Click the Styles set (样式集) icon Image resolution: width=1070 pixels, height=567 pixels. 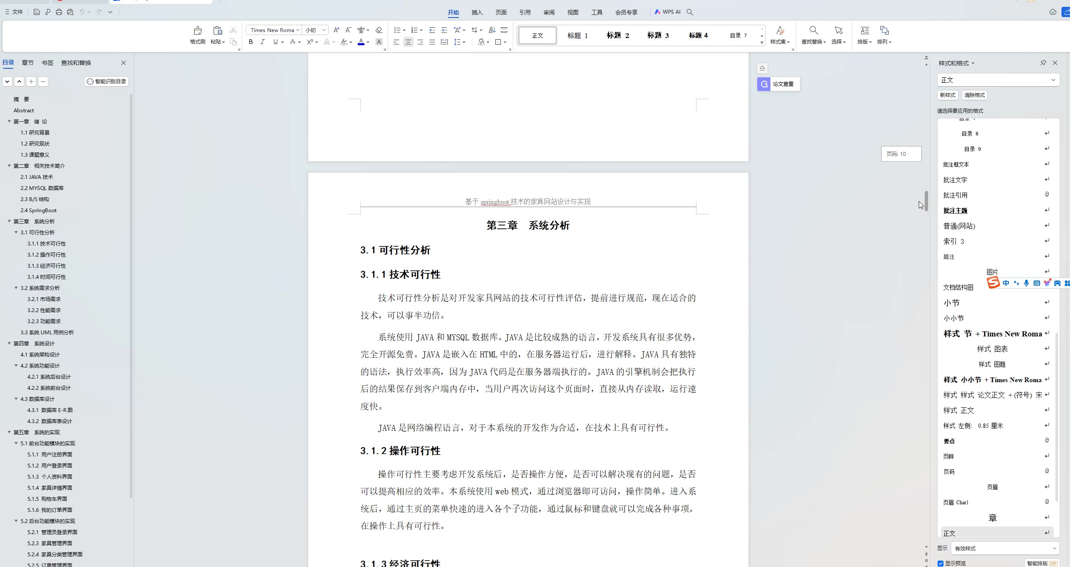point(780,31)
